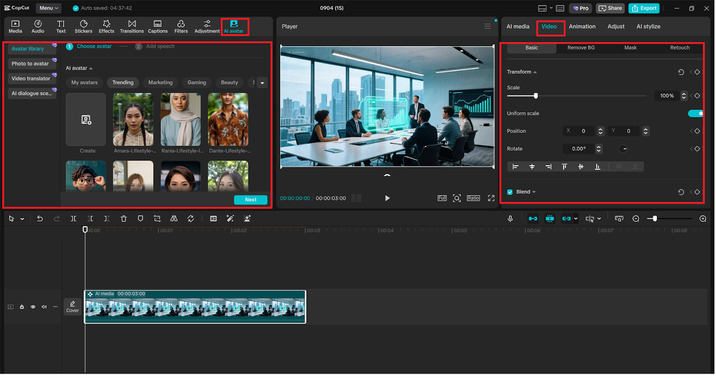The image size is (716, 378).
Task: Open the Adjustment panel
Action: point(207,26)
